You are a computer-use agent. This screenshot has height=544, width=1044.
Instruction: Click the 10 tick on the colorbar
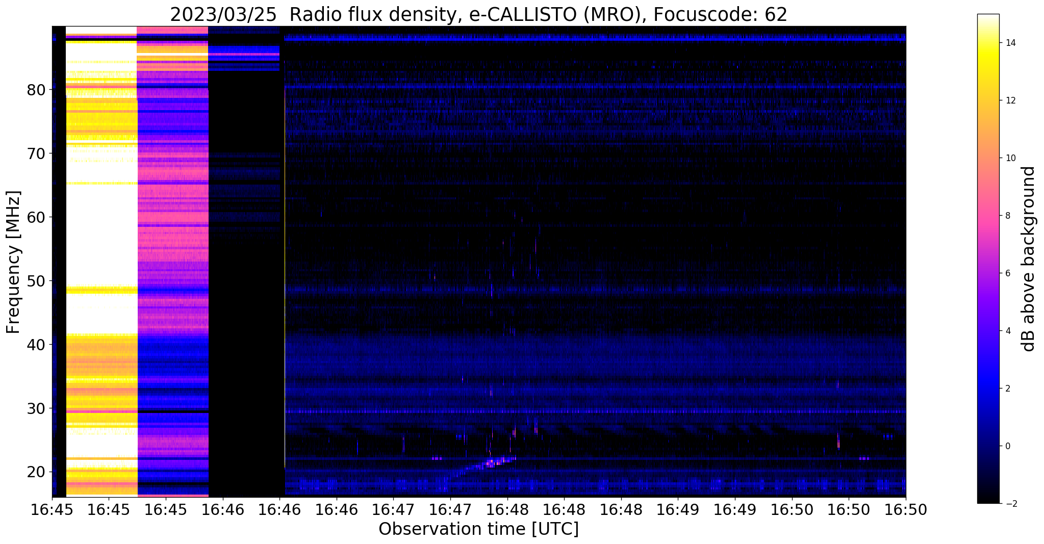tap(1010, 158)
